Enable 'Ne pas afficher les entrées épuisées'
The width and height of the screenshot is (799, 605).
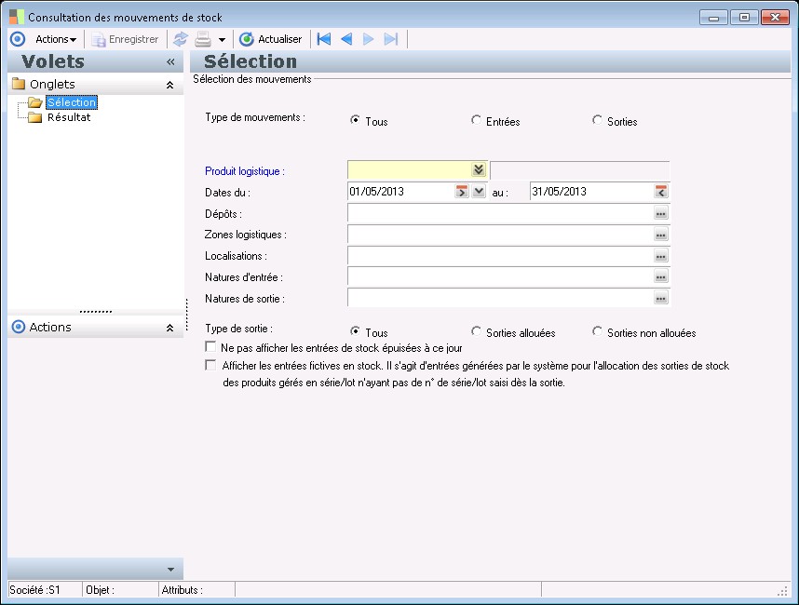click(210, 347)
